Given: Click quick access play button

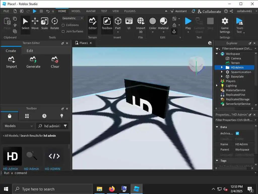Looking at the screenshot, I should tap(35, 11).
